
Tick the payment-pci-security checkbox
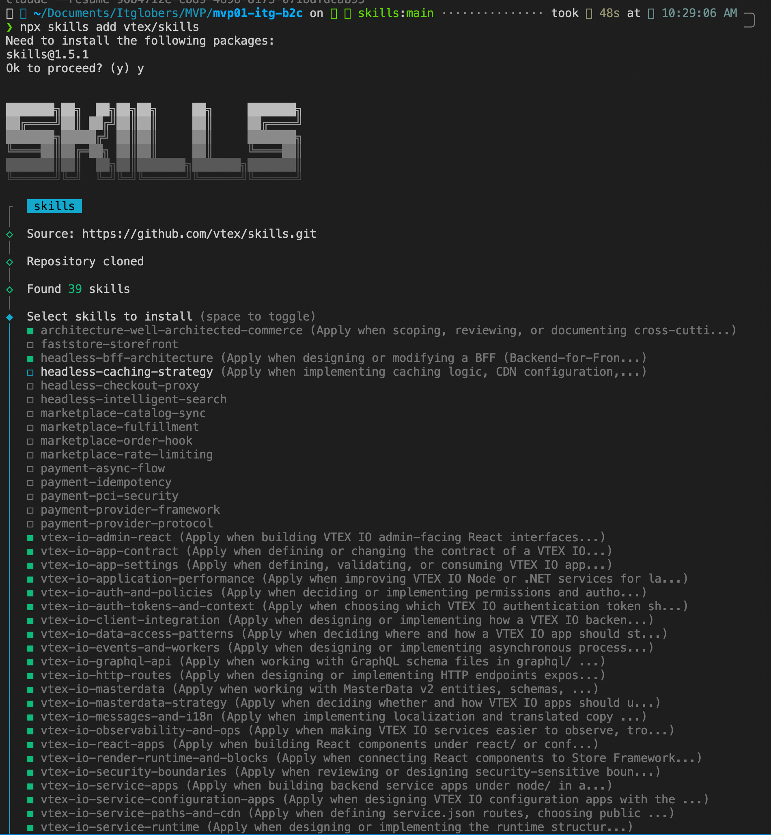(30, 496)
